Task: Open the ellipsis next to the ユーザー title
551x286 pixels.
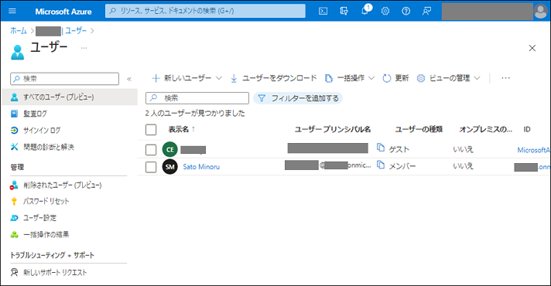Action: [x=84, y=48]
